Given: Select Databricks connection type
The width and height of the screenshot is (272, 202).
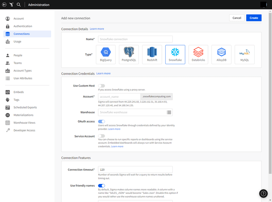Looking at the screenshot, I should (x=198, y=55).
